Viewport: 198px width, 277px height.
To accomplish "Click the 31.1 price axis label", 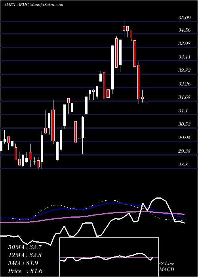I will point(183,110).
